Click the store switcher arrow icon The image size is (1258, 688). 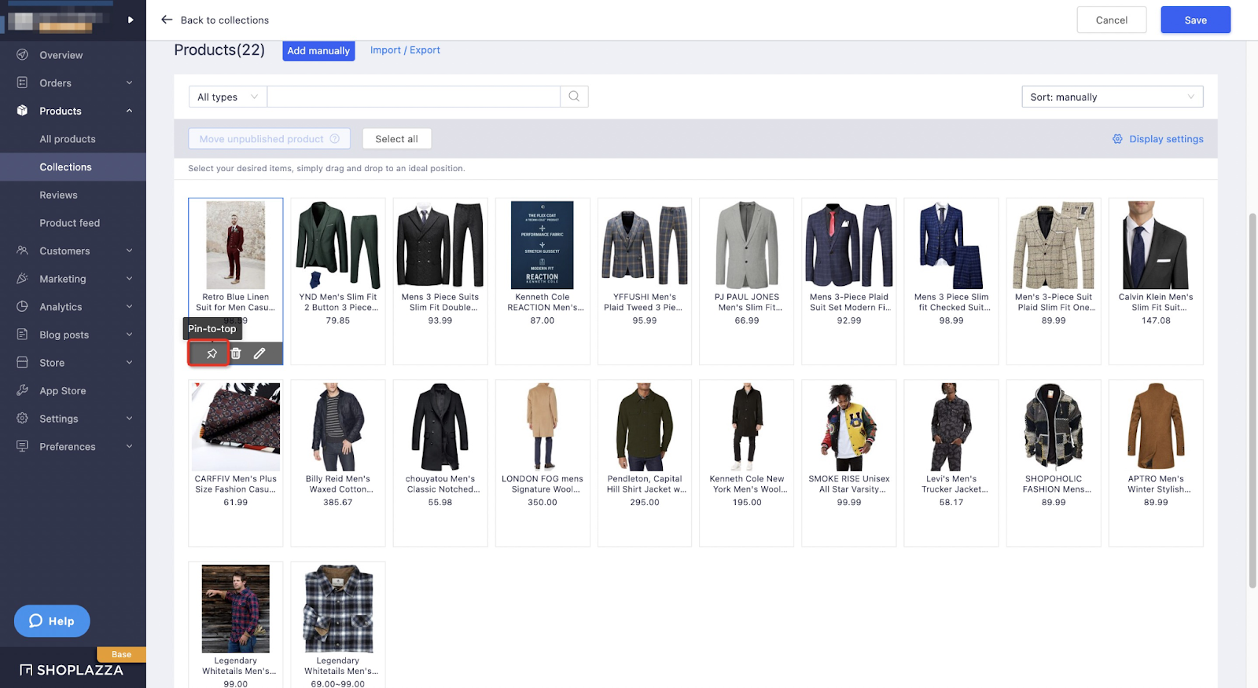[x=131, y=20]
